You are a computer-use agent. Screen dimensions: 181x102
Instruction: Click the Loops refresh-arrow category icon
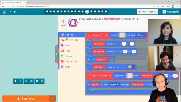[x=62, y=56]
